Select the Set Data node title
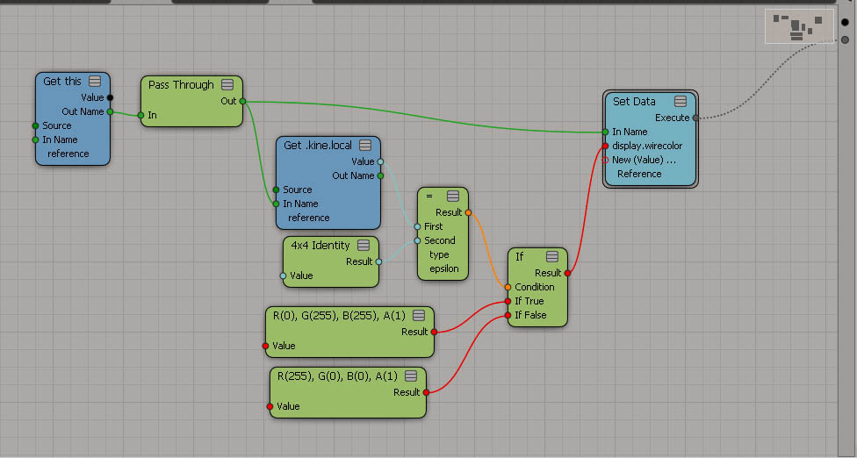The width and height of the screenshot is (857, 458). pos(634,102)
